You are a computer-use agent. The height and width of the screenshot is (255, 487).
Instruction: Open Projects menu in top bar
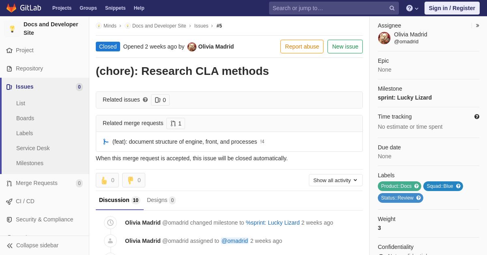point(62,8)
